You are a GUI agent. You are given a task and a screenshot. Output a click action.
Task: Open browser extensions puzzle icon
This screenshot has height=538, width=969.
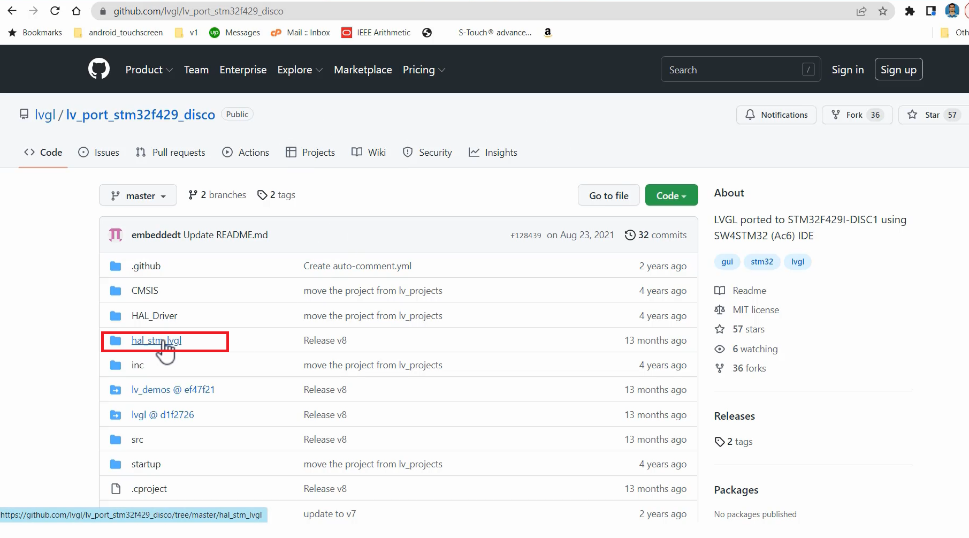coord(910,11)
